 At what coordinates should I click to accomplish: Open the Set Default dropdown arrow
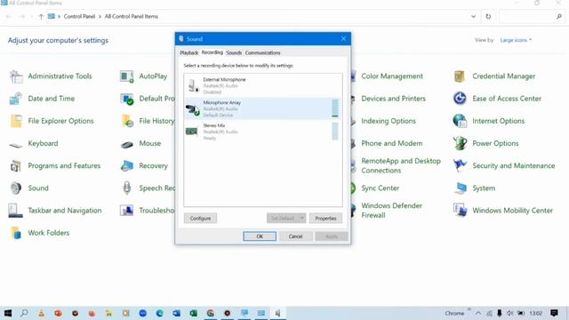coord(302,219)
